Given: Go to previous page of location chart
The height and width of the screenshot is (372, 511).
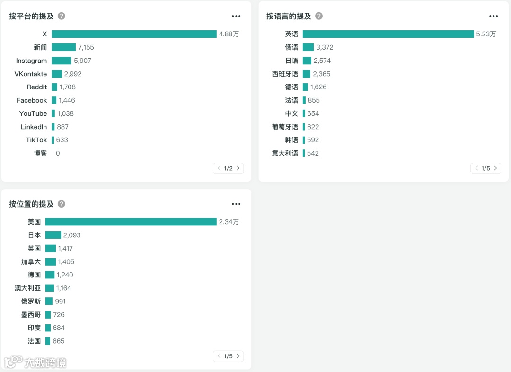Looking at the screenshot, I should click(219, 356).
